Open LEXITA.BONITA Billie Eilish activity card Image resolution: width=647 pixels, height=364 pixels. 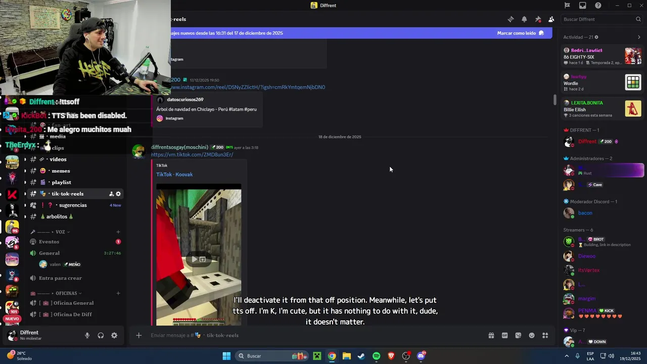603,109
